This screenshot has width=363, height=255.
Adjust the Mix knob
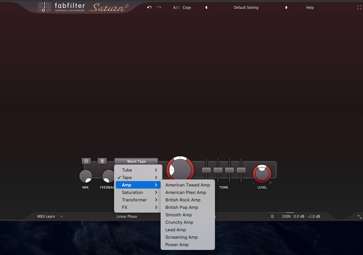86,176
